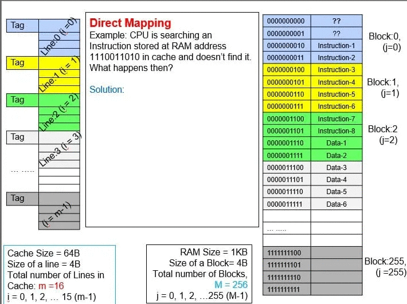Click the 'Line:3 (i = 3)' rotated label
This screenshot has height=304, width=407.
tap(60, 149)
